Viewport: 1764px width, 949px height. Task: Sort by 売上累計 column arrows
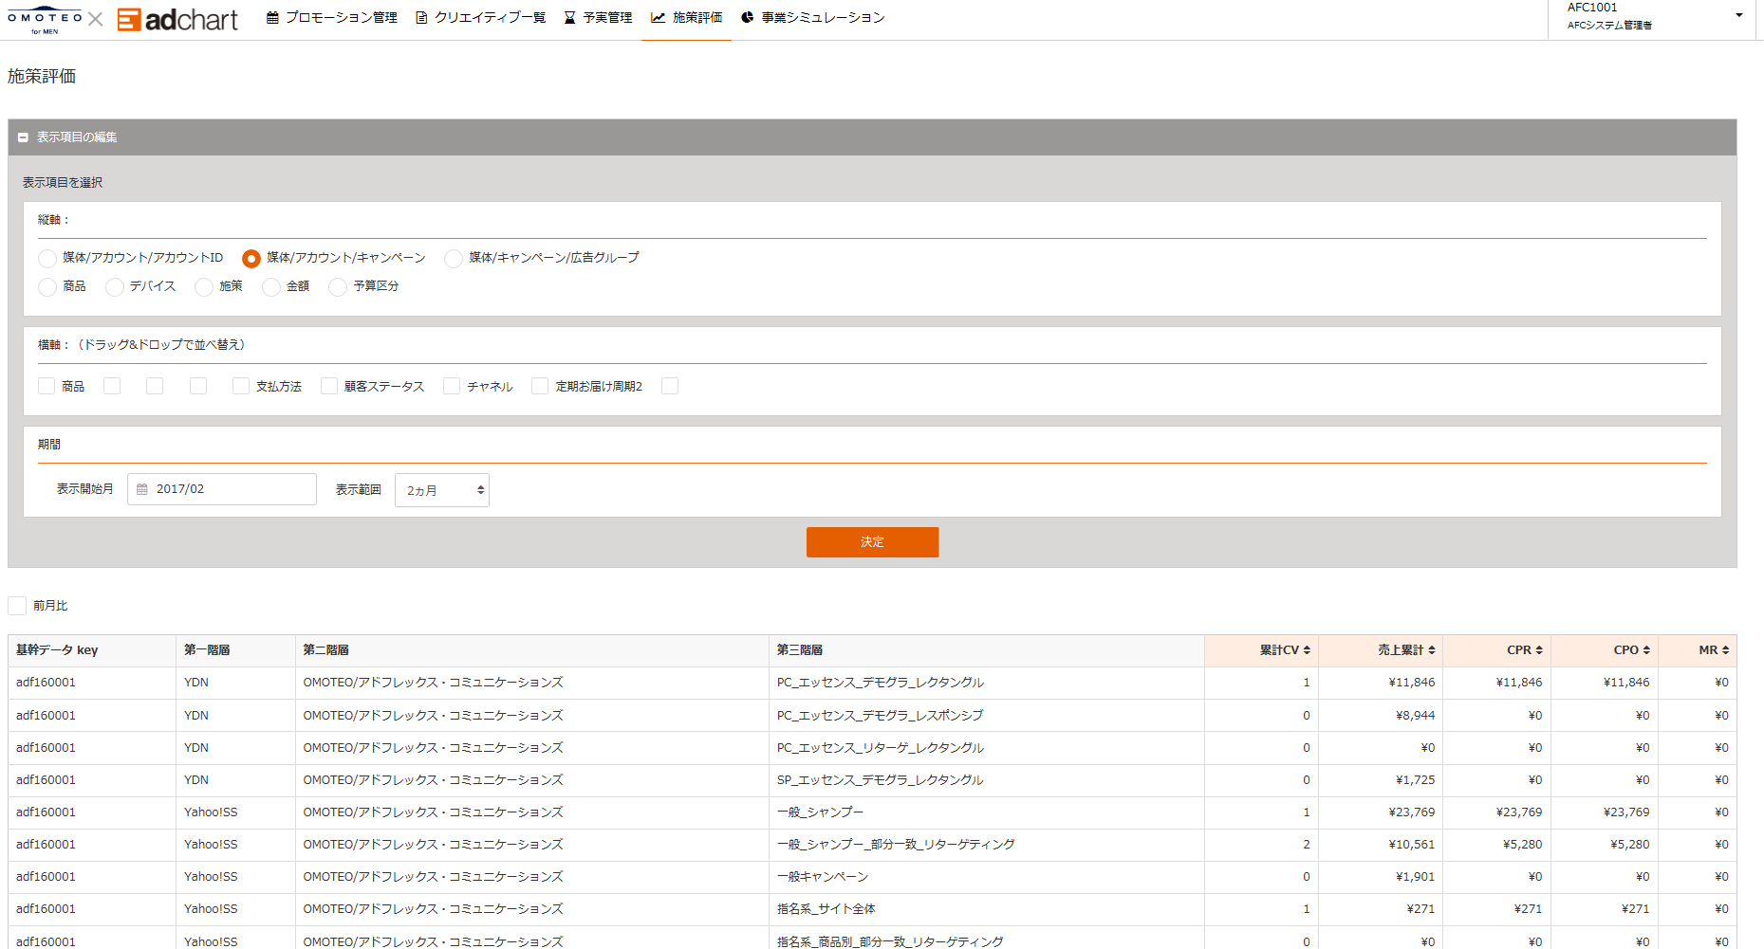coord(1431,650)
